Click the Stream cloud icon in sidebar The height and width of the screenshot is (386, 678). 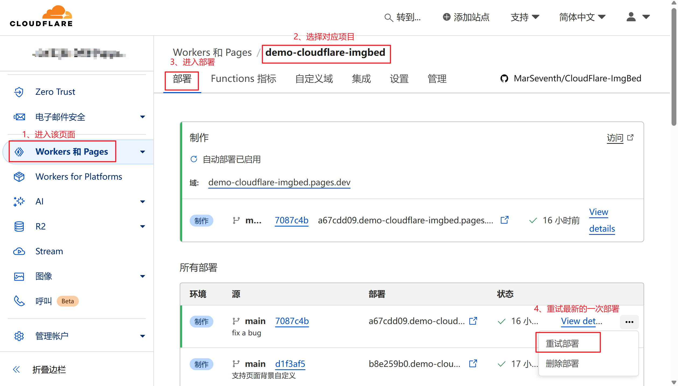19,251
